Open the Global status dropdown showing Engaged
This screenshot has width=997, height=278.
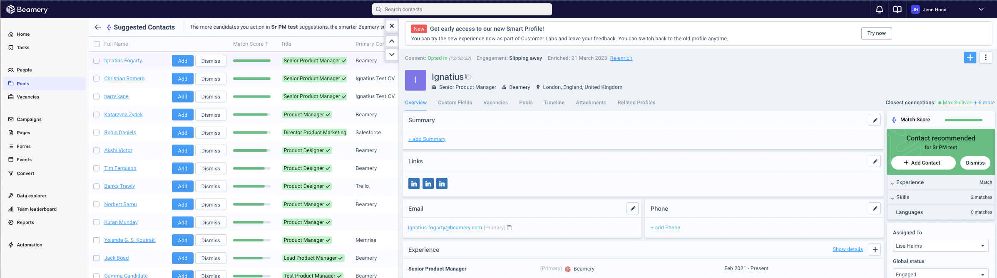click(940, 274)
